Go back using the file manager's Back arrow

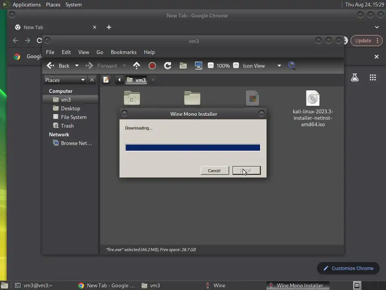pos(58,66)
